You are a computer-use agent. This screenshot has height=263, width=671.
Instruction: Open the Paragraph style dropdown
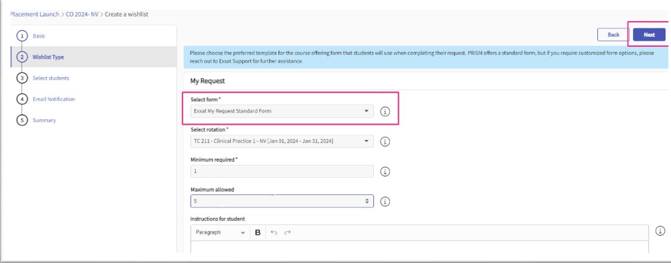[220, 233]
